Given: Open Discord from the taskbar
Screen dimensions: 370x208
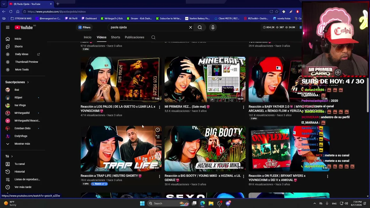Looking at the screenshot, I should (x=228, y=203).
